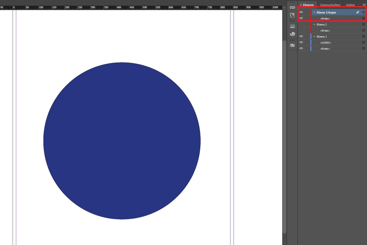Screen dimensions: 367x245
Task: Open the Ebenen panel flyout menu
Action: pyautogui.click(x=364, y=5)
